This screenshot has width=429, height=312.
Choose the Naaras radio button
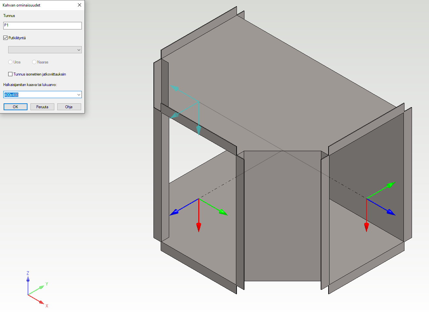pyautogui.click(x=34, y=62)
